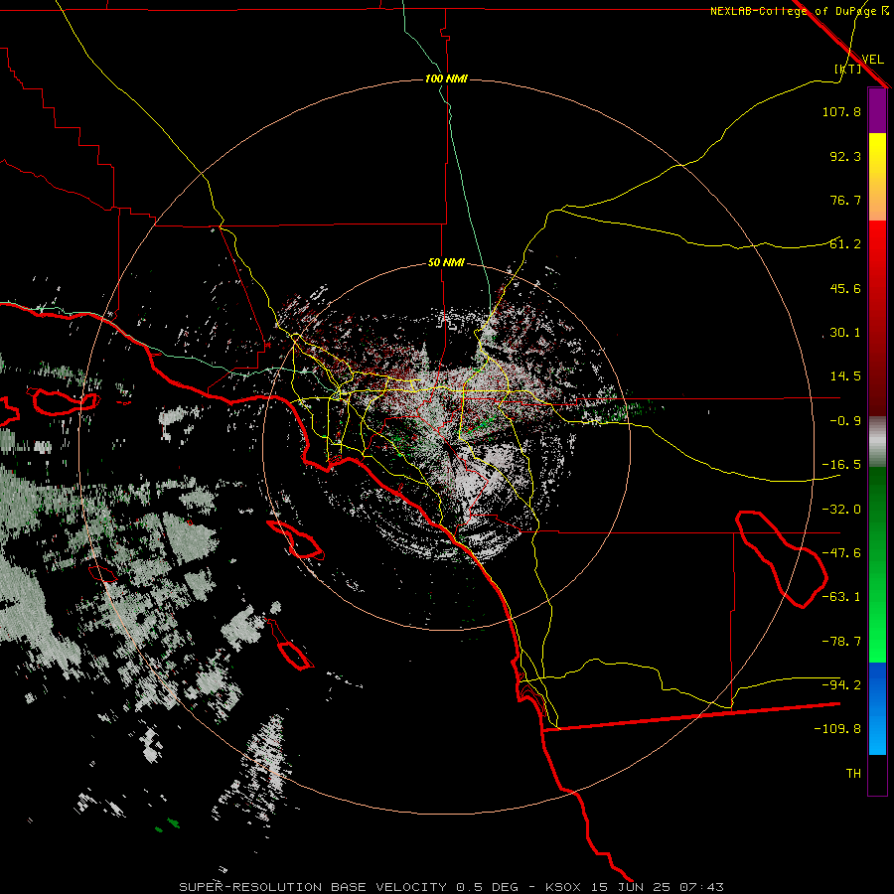
Task: Click the VEL legend title
Action: (x=872, y=60)
